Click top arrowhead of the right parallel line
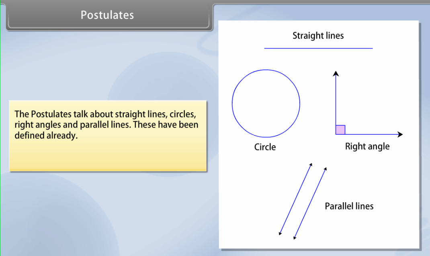430x256 pixels. click(x=325, y=169)
